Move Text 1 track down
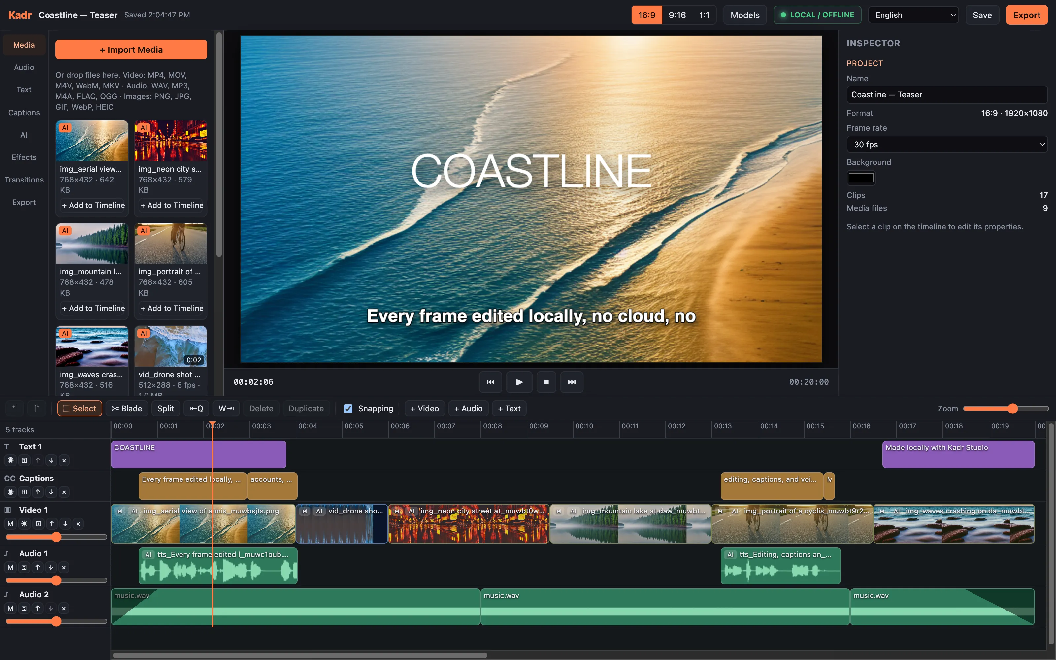 (51, 460)
